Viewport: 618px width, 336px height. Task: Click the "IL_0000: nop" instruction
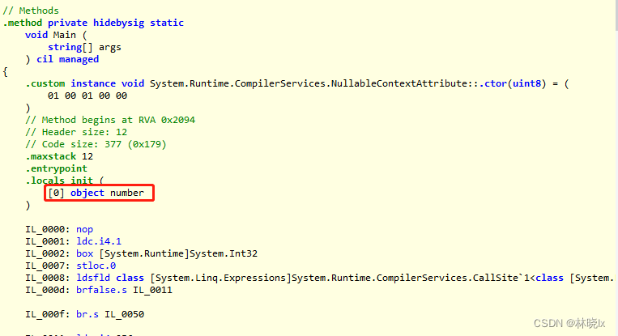tap(58, 229)
